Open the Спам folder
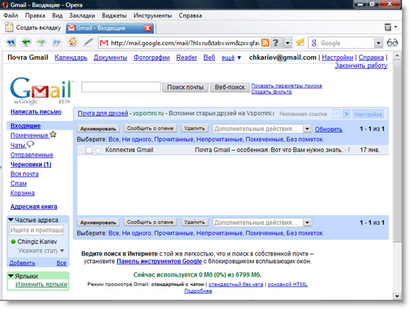The image size is (410, 309). tap(19, 184)
